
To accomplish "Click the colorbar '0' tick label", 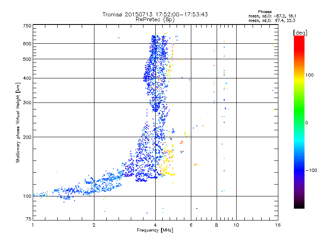I will pos(307,123).
